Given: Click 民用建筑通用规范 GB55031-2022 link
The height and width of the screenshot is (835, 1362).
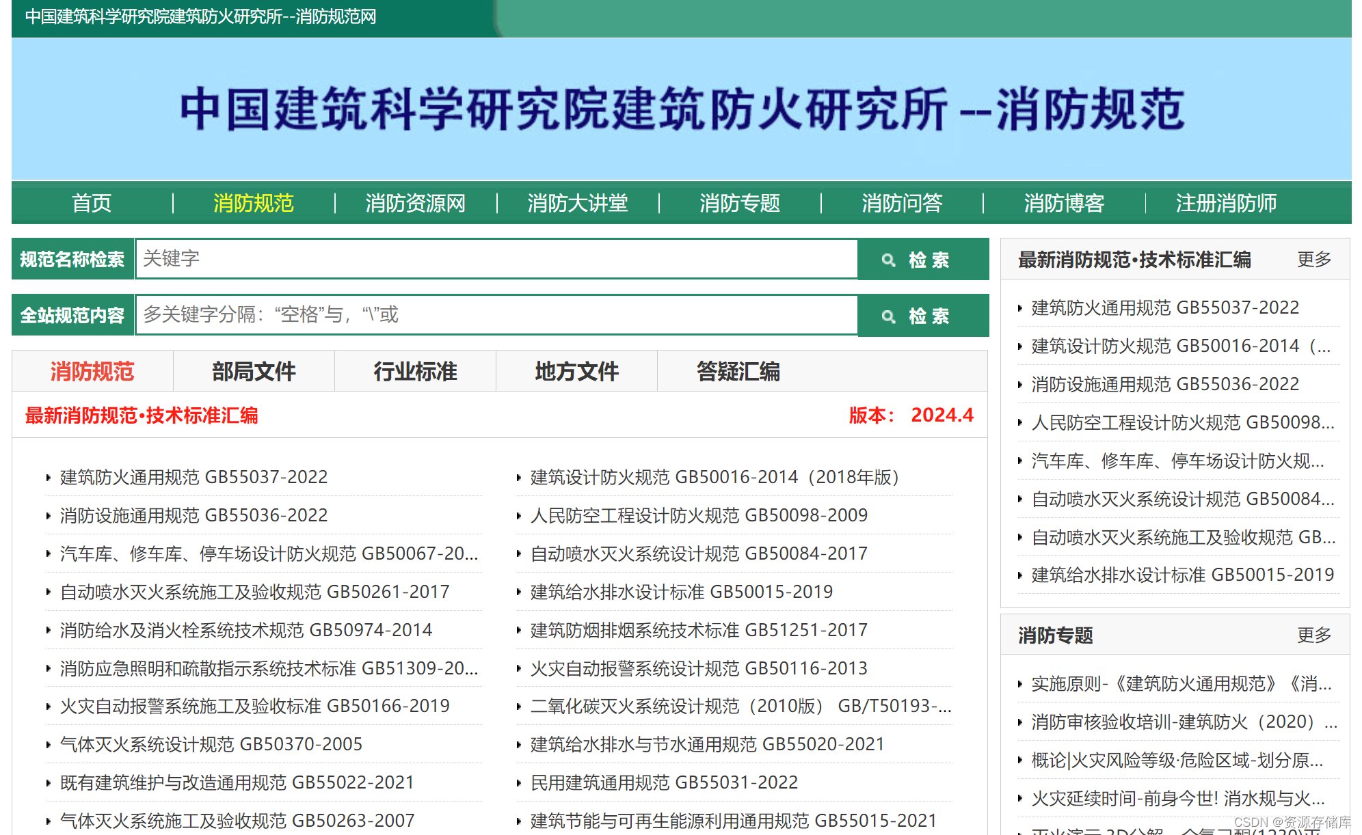Looking at the screenshot, I should 663,782.
